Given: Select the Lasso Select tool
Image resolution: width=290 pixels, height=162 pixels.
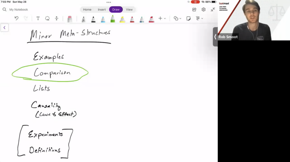Looking at the screenshot, I should (x=47, y=18).
